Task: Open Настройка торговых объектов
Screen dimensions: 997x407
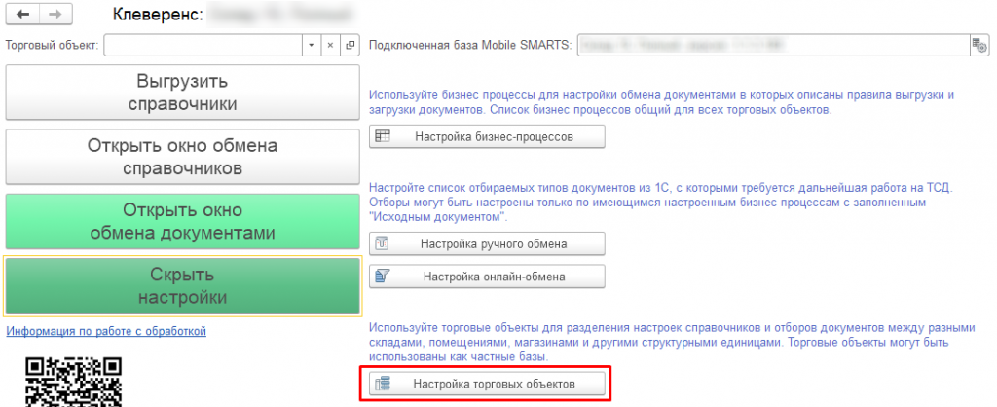Action: 488,385
